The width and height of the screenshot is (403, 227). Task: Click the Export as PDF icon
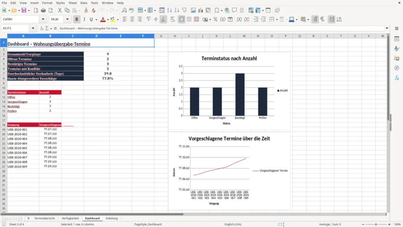(x=36, y=10)
